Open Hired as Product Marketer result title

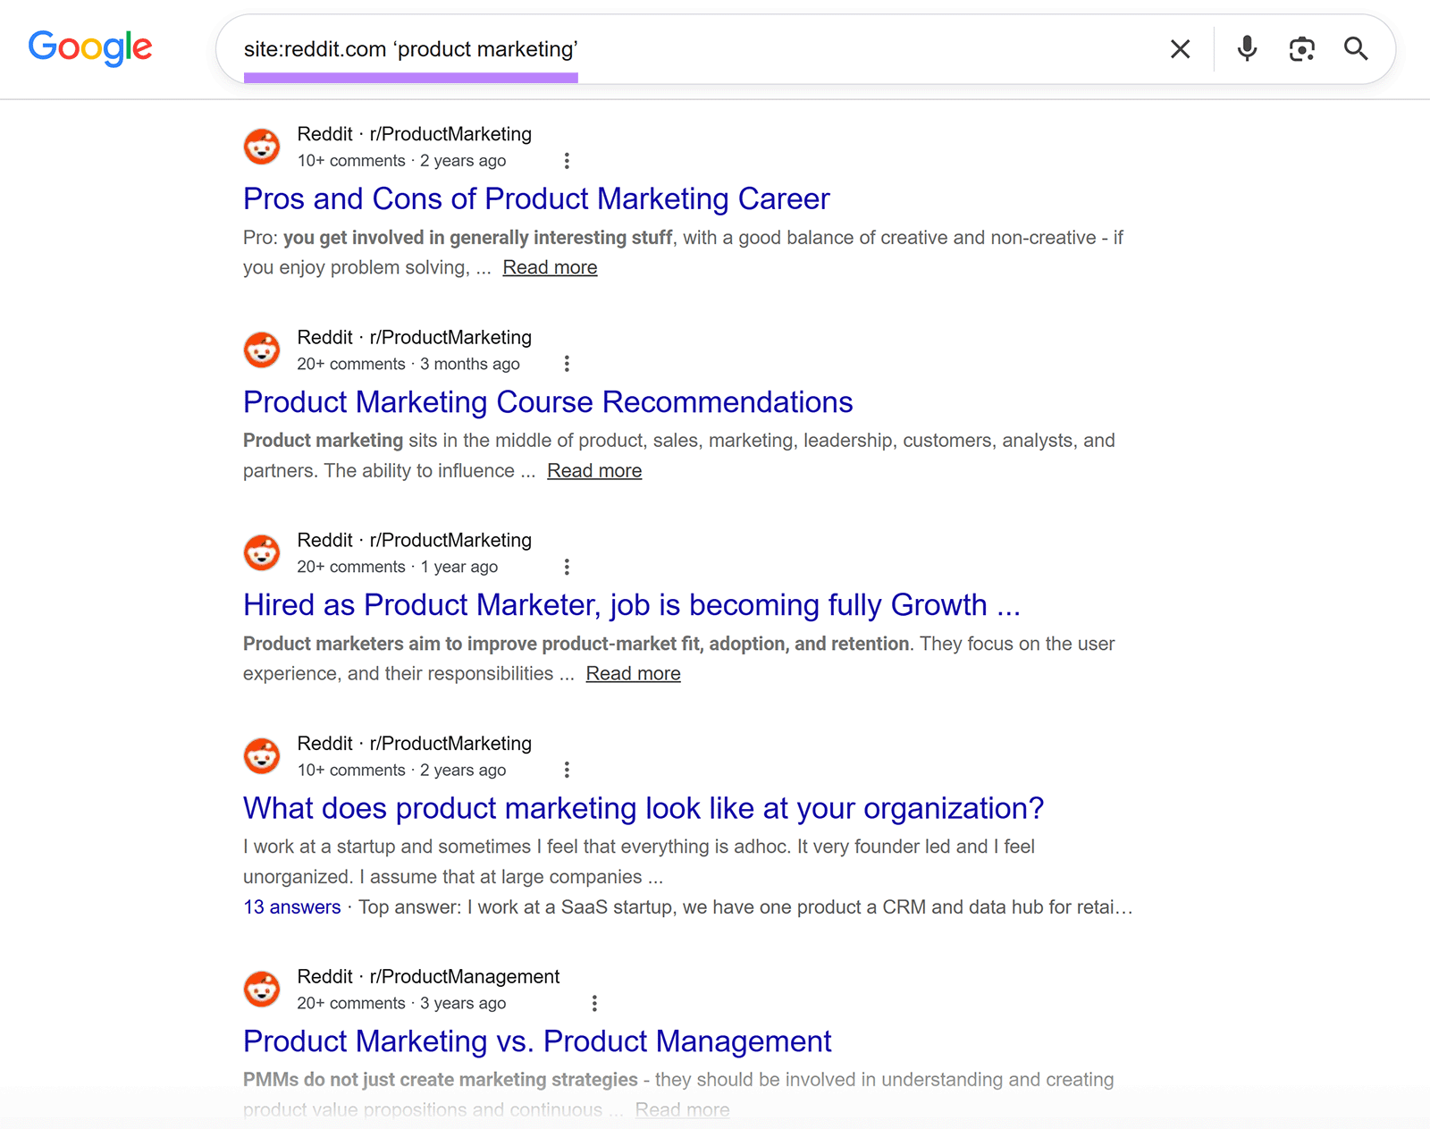coord(631,605)
